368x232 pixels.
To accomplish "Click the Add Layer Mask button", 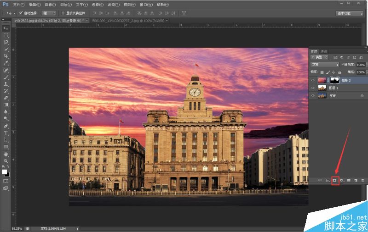I will coord(335,181).
